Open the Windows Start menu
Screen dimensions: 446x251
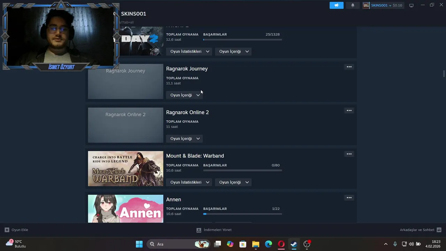139,244
